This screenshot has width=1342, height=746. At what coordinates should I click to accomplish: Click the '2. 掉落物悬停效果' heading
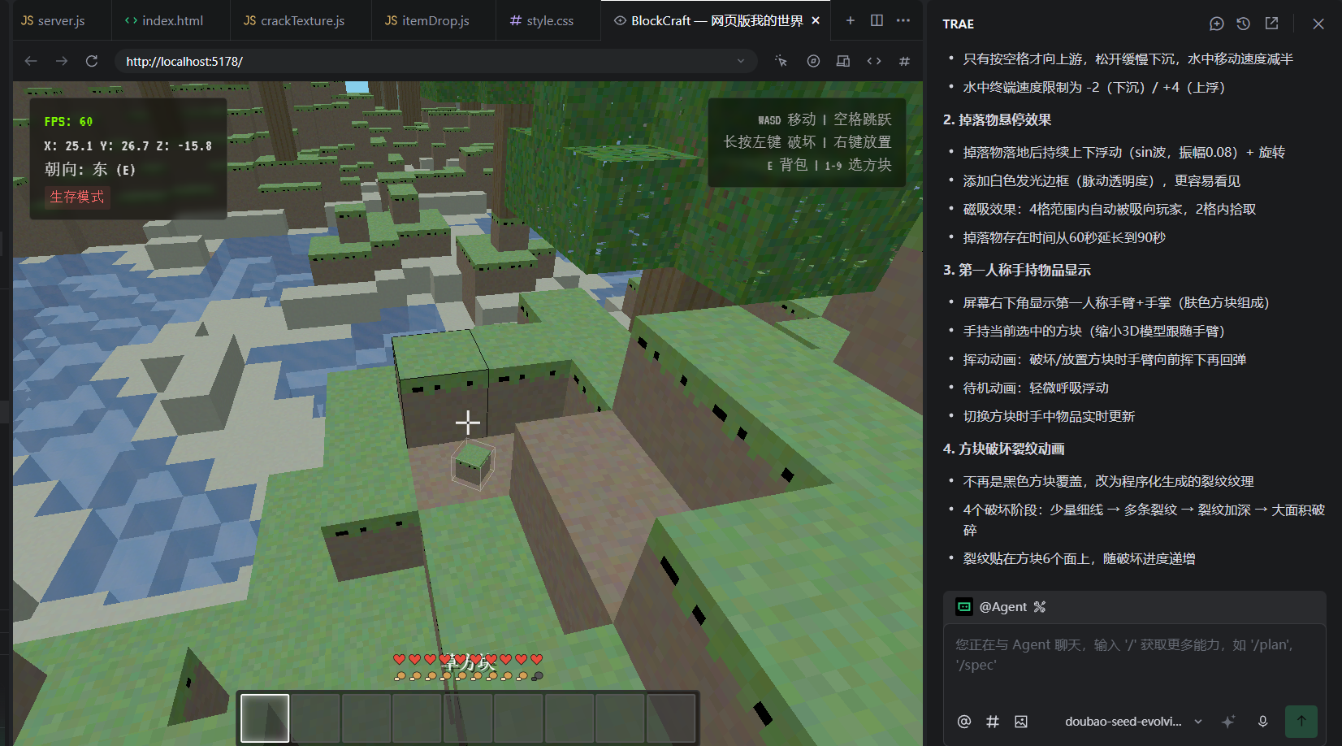pos(997,120)
